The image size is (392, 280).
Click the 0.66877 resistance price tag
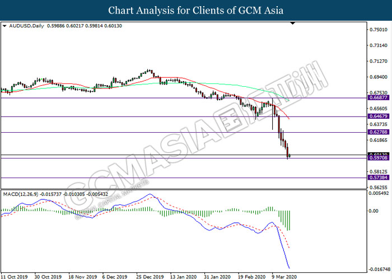coord(376,98)
